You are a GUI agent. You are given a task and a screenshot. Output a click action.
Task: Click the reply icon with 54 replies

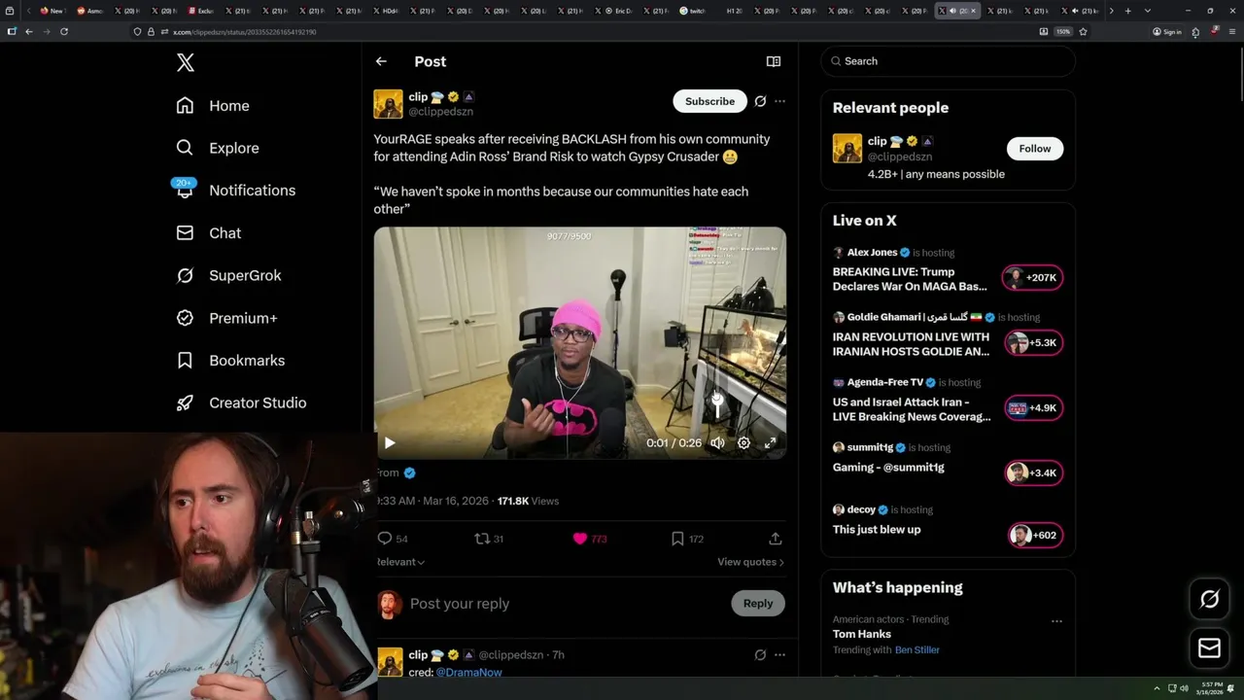click(x=384, y=539)
